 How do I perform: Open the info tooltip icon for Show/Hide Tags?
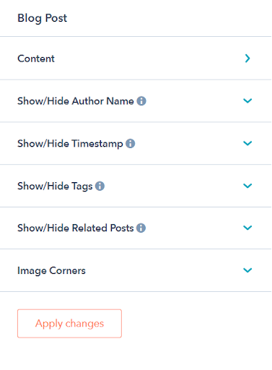tap(100, 186)
